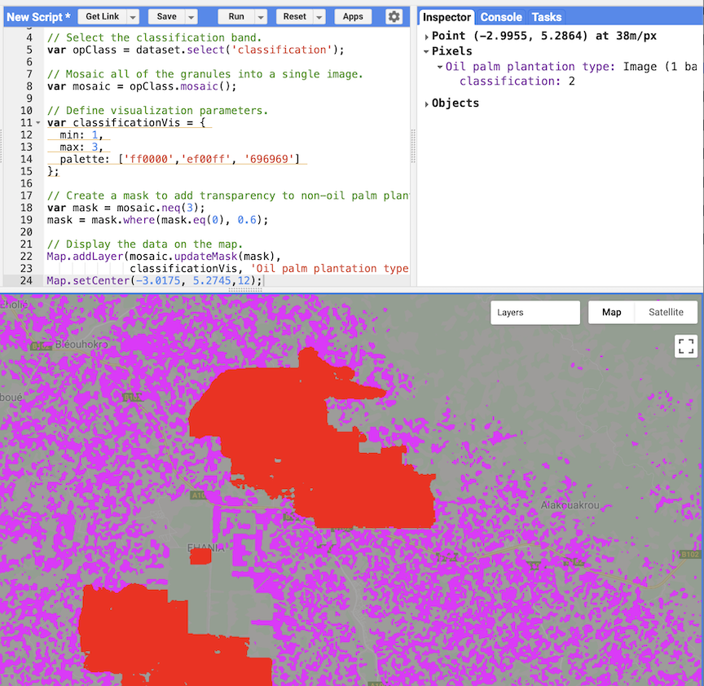The width and height of the screenshot is (704, 686).
Task: Open the Get Link dropdown arrow
Action: 133,17
